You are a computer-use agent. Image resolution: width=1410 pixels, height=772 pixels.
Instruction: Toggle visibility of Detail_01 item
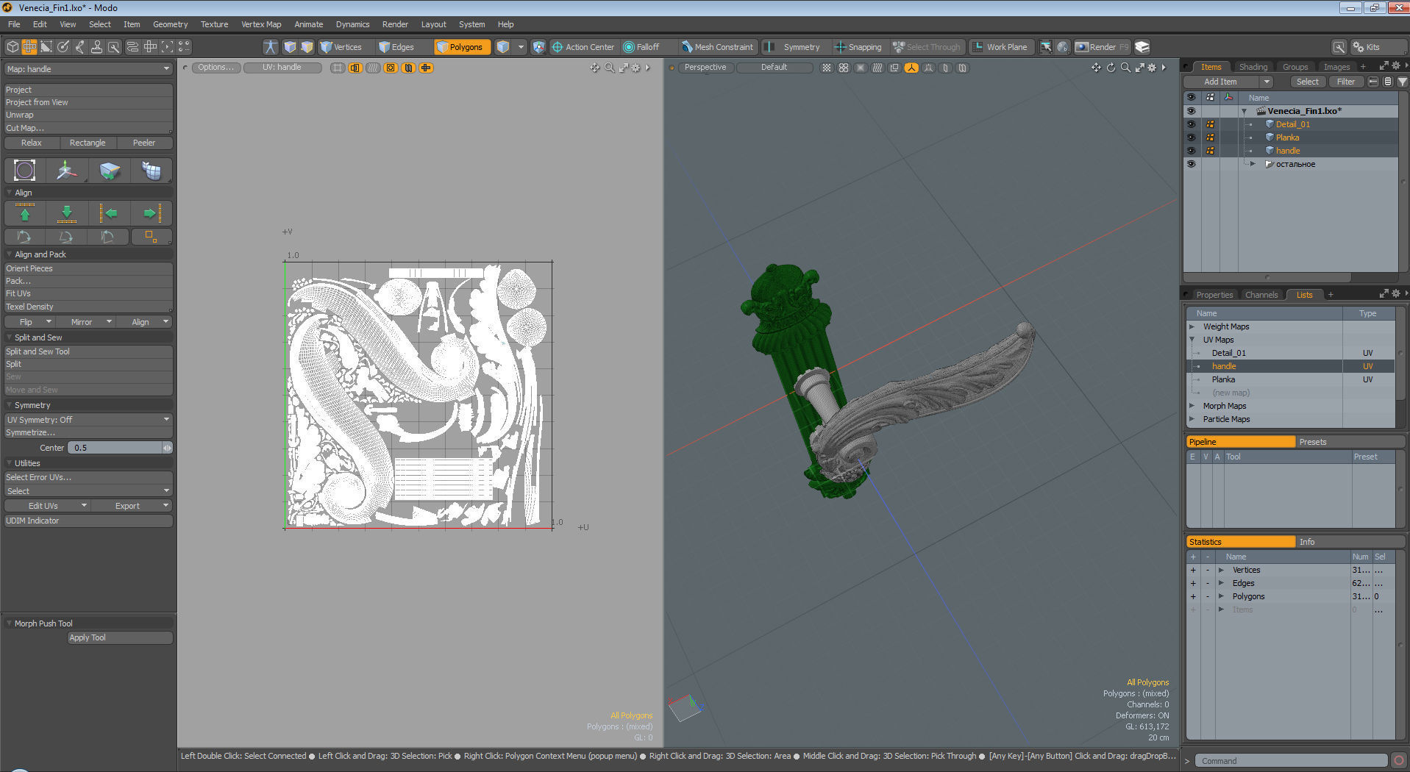point(1191,124)
